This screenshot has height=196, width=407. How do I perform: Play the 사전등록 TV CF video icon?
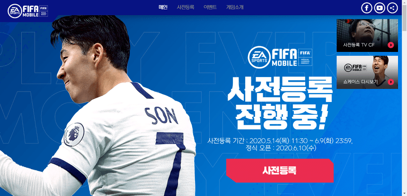coord(390,45)
